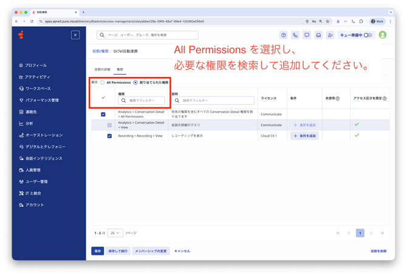The image size is (407, 276).
Task: Expand the browser tab search chevron
Action: (x=391, y=12)
